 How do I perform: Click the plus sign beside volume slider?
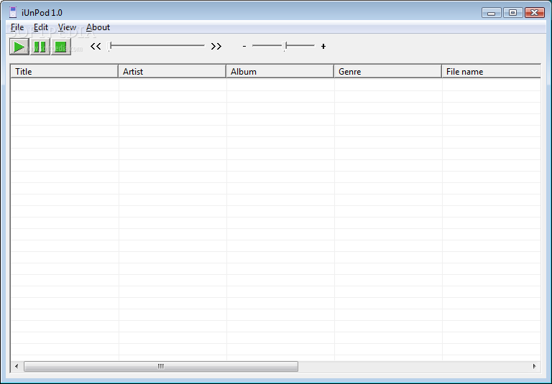click(323, 47)
